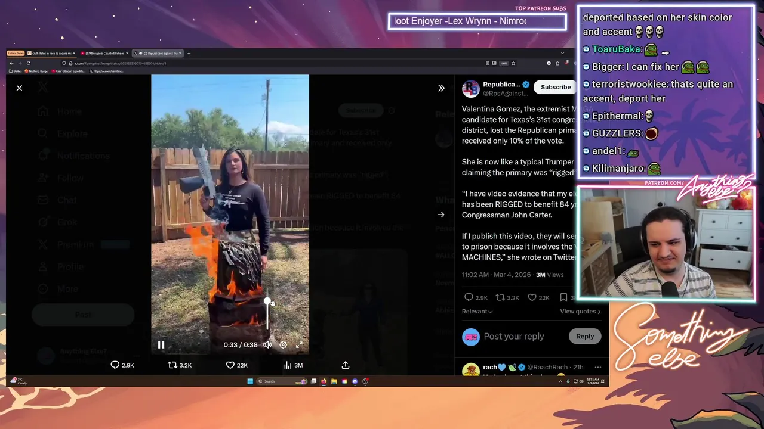Open Nothing Burger bookmark
Image resolution: width=764 pixels, height=429 pixels.
click(x=38, y=71)
